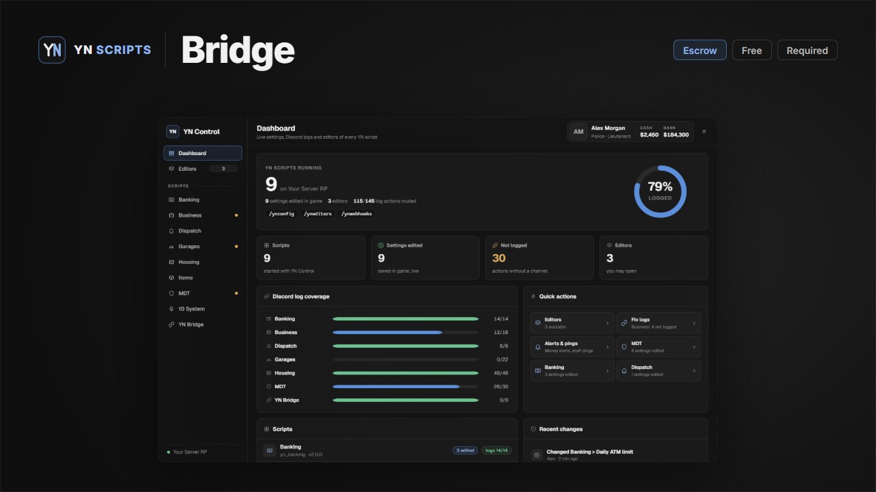Click the Discord log coverage link icon
876x492 pixels.
[266, 297]
